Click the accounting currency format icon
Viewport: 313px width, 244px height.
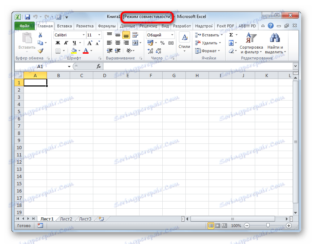(x=150, y=43)
